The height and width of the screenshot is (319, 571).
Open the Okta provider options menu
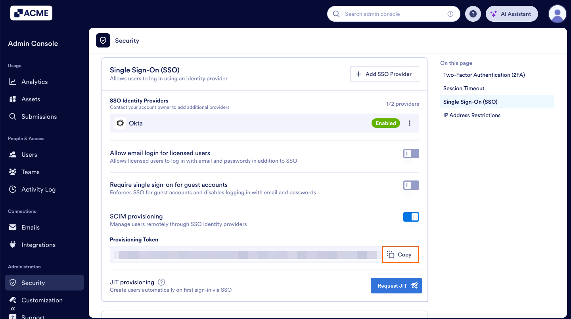(410, 123)
